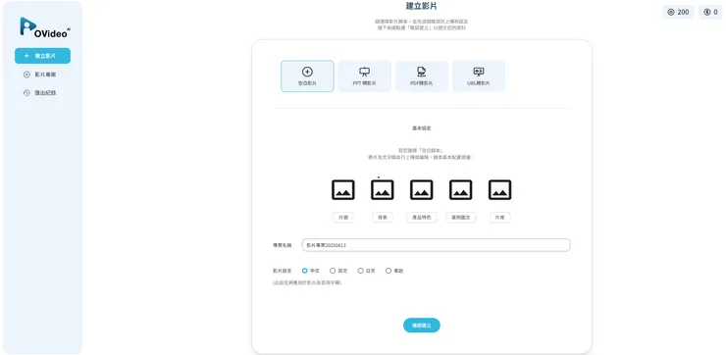Viewport: 726px width, 355px height.
Task: Click the 0 coin balance badge
Action: pos(710,12)
